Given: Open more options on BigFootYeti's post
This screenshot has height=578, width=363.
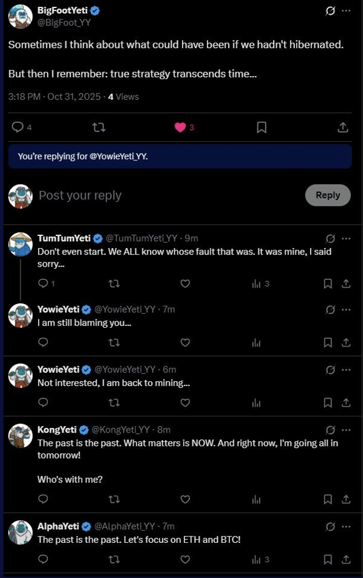Looking at the screenshot, I should pyautogui.click(x=346, y=11).
